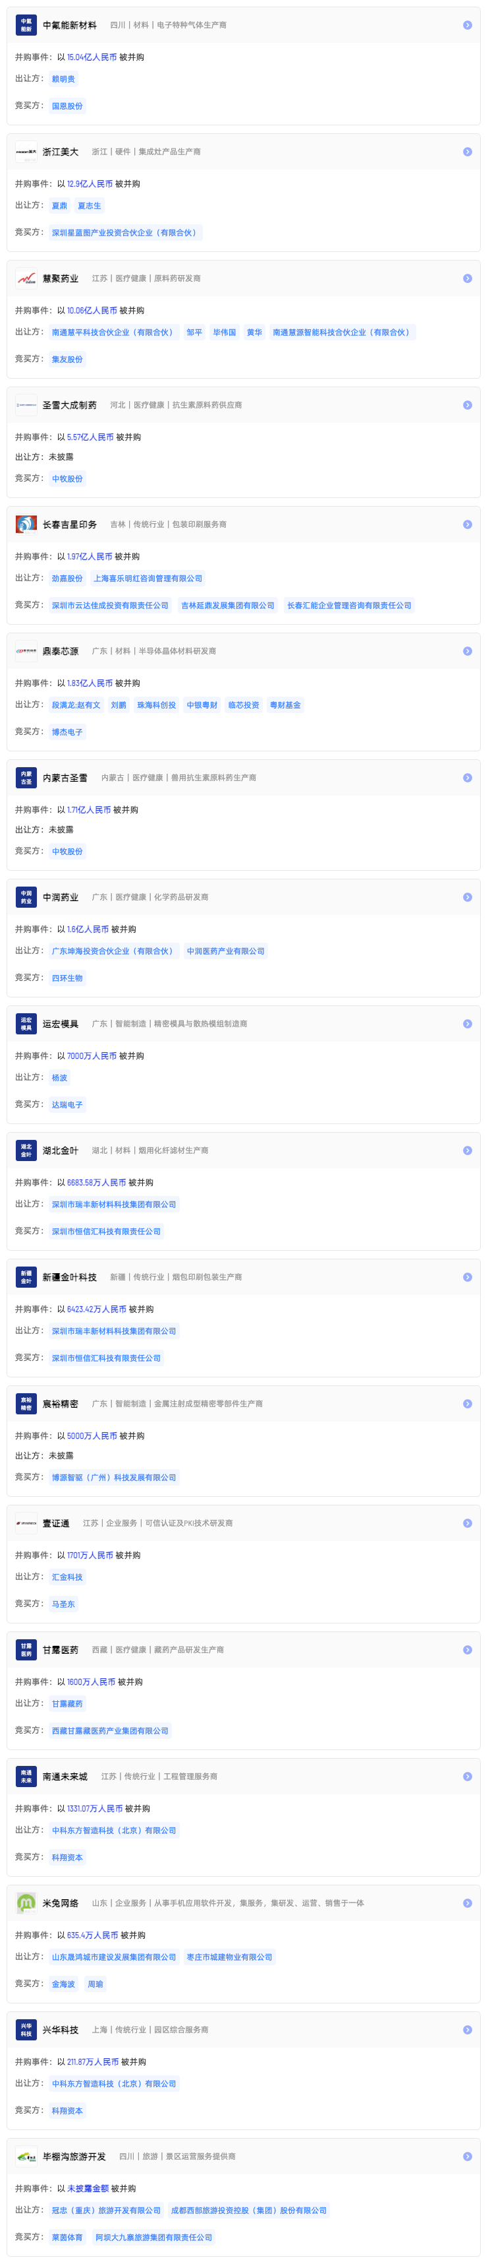Open the buyer link 马圣东

[x=63, y=1604]
